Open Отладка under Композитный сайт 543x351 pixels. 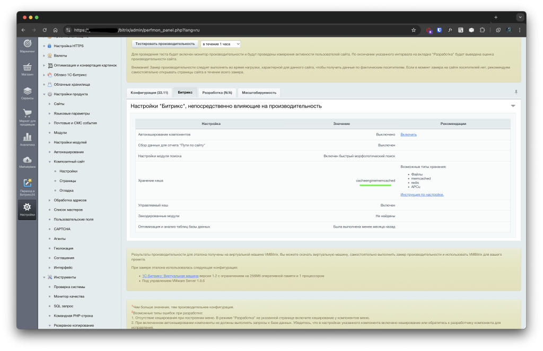tap(66, 191)
